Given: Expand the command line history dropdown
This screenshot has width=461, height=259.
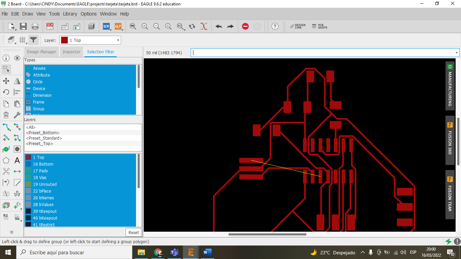Looking at the screenshot, I should click(x=457, y=53).
